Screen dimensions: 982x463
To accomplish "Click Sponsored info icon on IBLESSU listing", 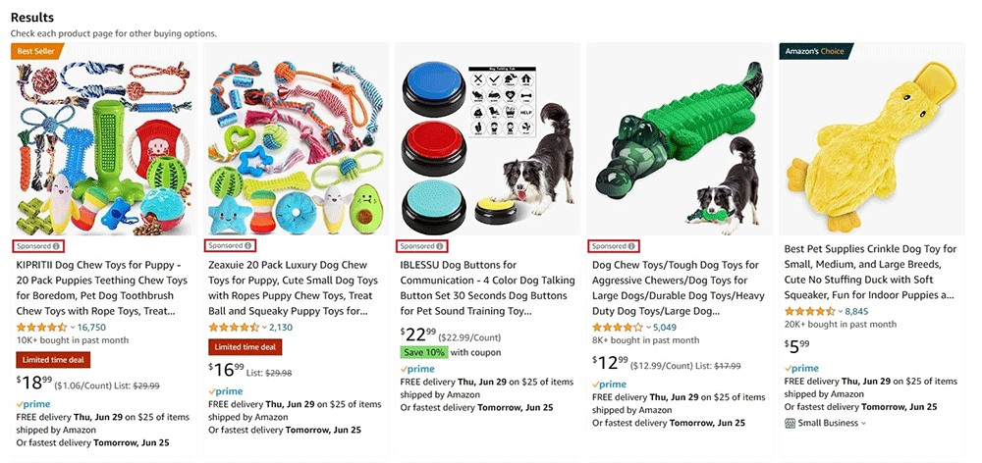I will (440, 246).
